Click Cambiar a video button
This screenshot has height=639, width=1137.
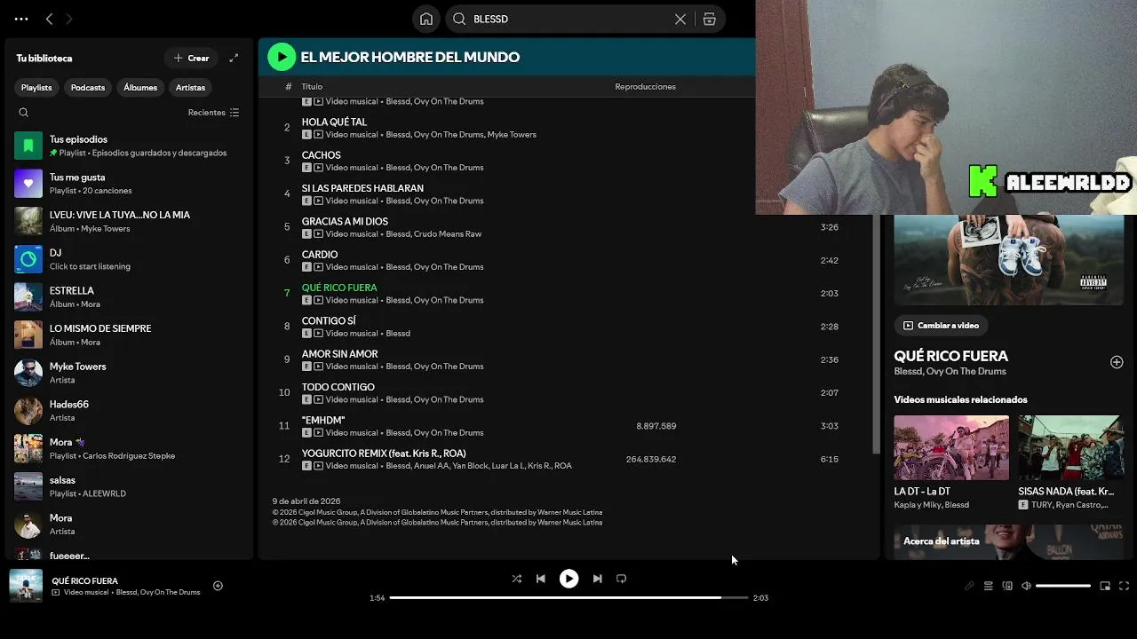tap(941, 326)
